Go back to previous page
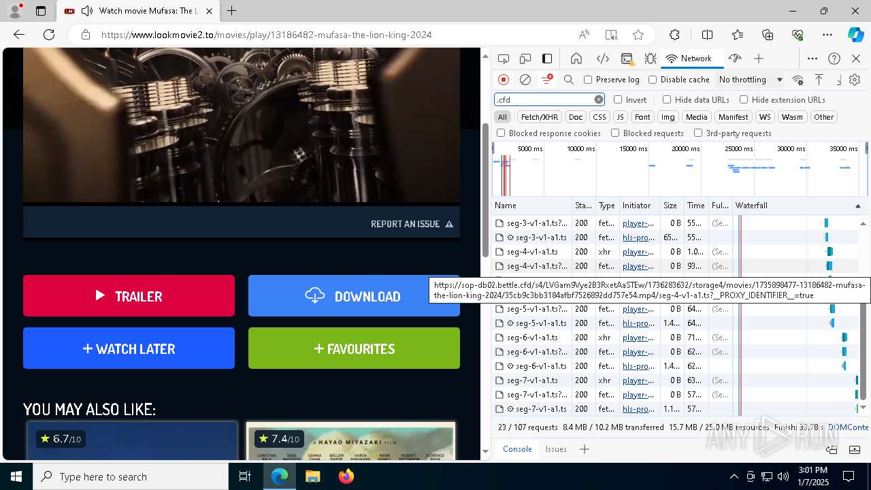Screen dimensions: 871x490 point(19,35)
